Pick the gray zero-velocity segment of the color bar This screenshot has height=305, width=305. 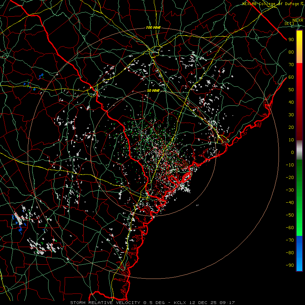pyautogui.click(x=299, y=150)
